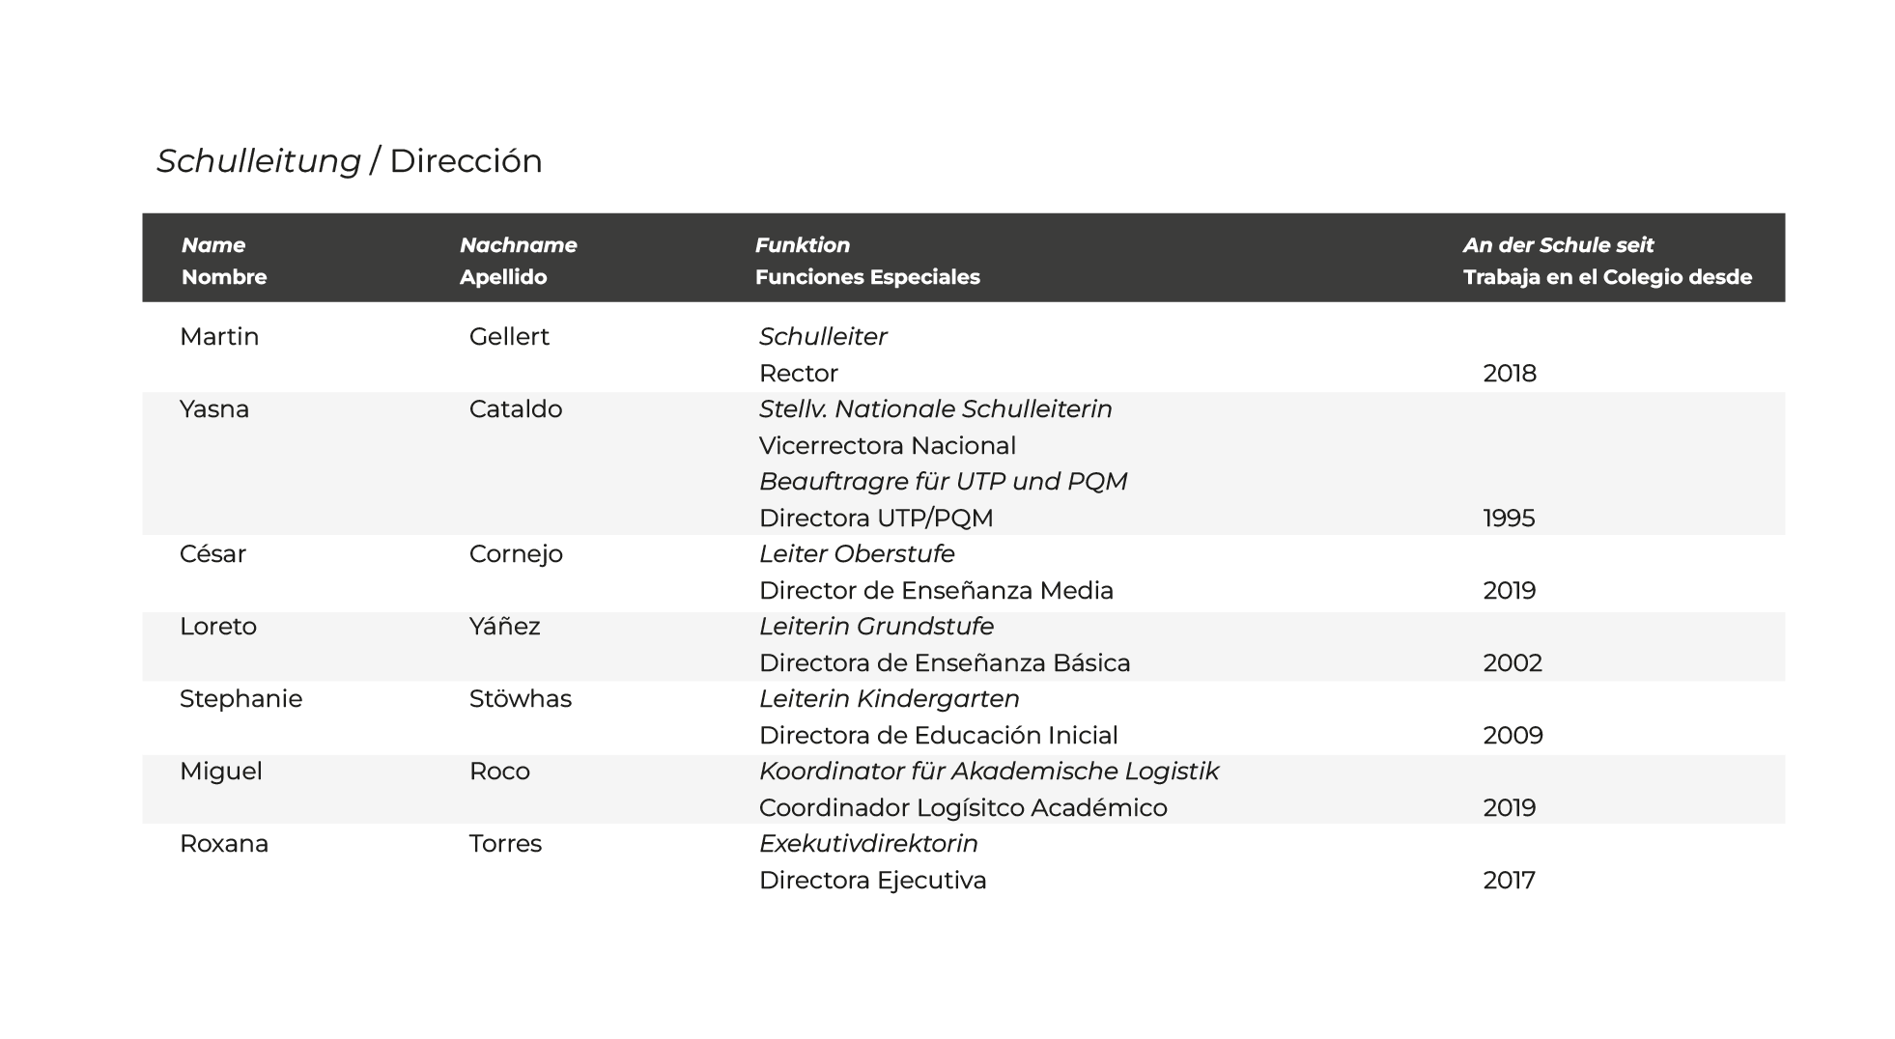
Task: Select the first name Loreto
Action: coord(218,627)
